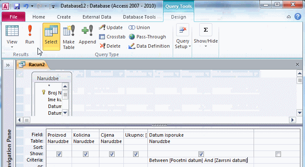Switch to the Create ribbon tab

pos(64,17)
